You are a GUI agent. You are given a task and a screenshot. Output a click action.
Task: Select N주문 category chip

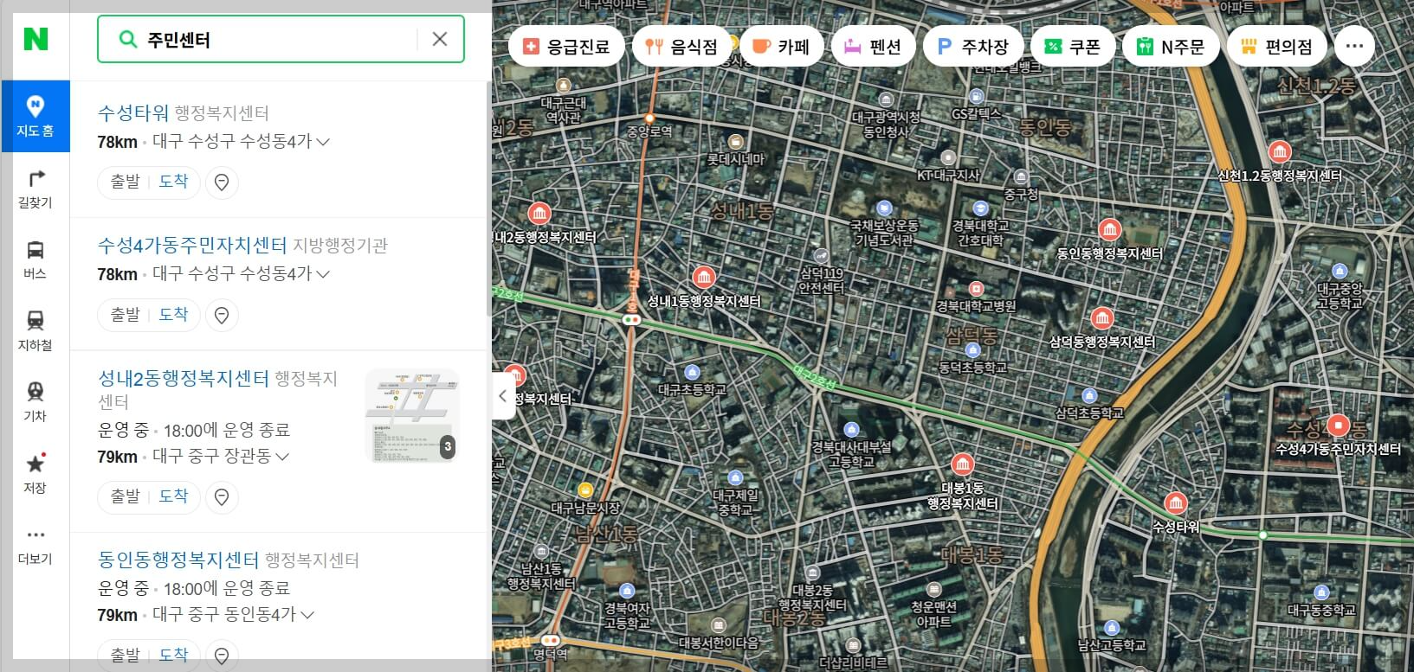pyautogui.click(x=1171, y=46)
